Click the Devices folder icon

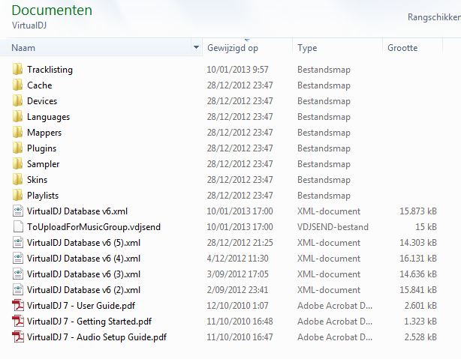tap(17, 101)
